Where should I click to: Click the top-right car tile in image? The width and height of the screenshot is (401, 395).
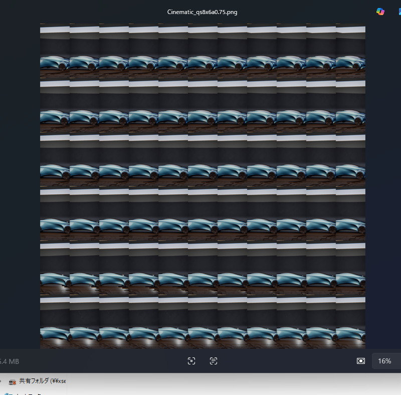tap(350, 64)
